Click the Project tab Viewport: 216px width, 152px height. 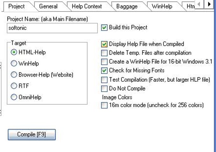(17, 6)
